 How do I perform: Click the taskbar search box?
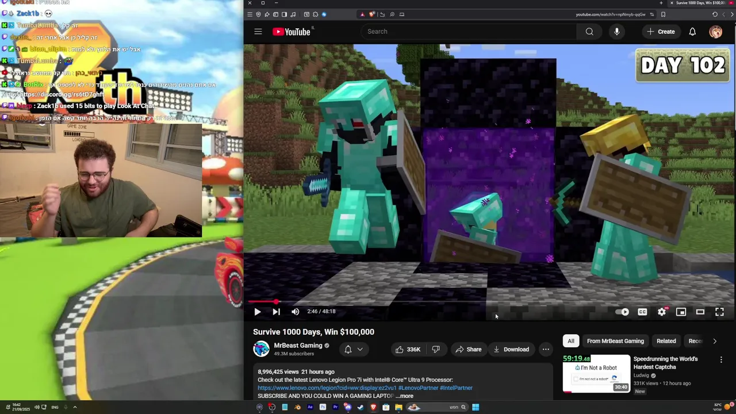pyautogui.click(x=438, y=407)
